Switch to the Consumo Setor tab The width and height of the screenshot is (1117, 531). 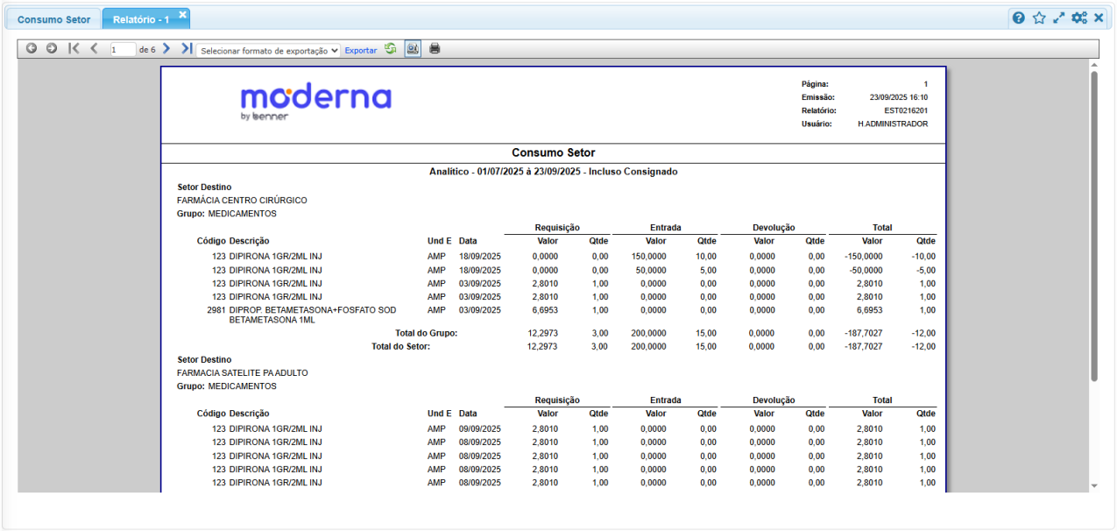point(53,19)
